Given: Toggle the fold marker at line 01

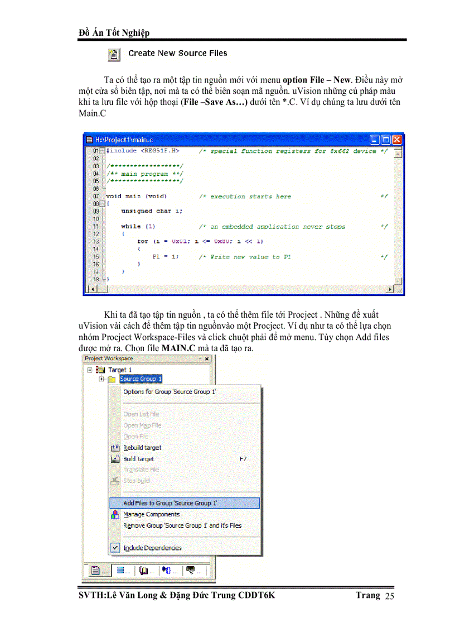Looking at the screenshot, I should [x=102, y=151].
